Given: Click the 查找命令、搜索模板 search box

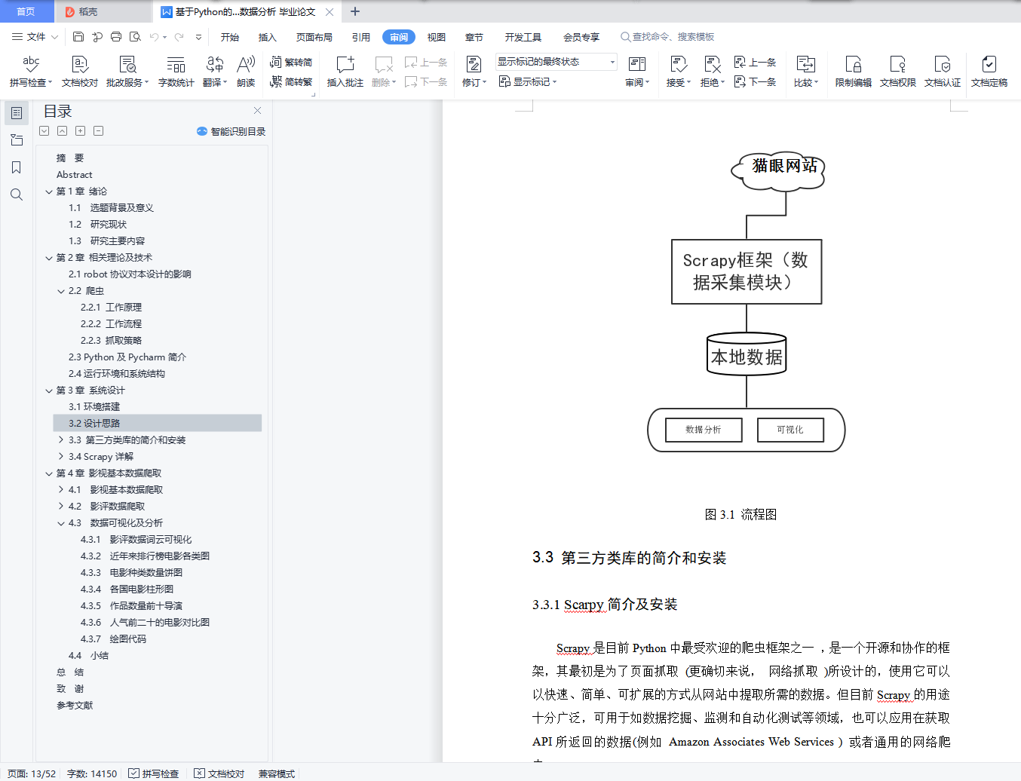Looking at the screenshot, I should pos(667,37).
